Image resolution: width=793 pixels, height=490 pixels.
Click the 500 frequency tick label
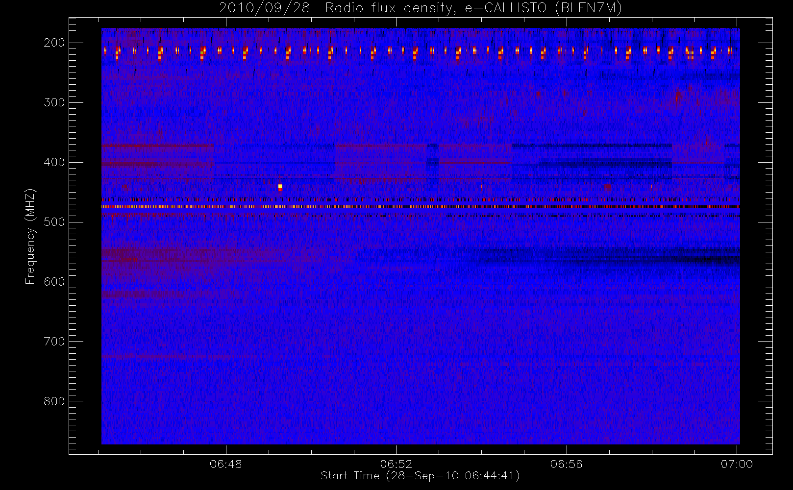(54, 222)
